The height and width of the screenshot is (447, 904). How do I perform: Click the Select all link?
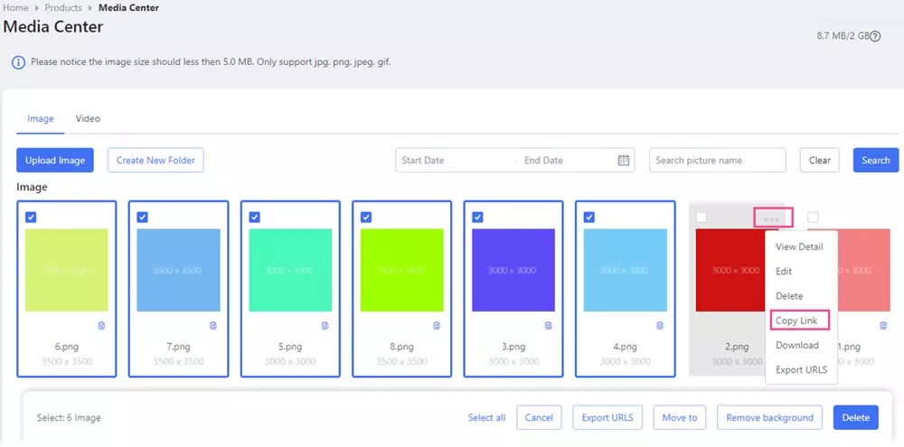(x=486, y=418)
